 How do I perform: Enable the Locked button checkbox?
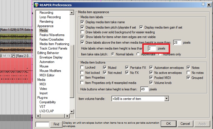[x=82, y=67]
